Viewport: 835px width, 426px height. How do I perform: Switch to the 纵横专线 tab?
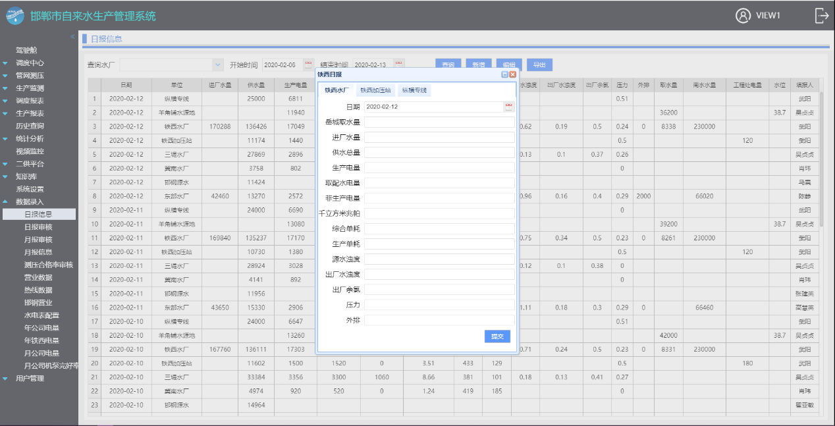tap(414, 90)
